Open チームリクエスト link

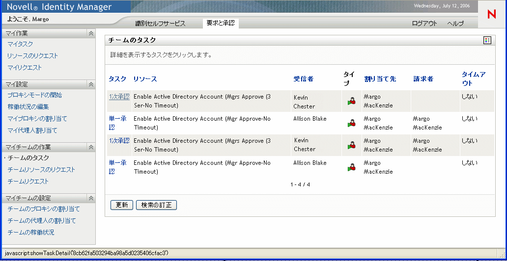pos(28,182)
